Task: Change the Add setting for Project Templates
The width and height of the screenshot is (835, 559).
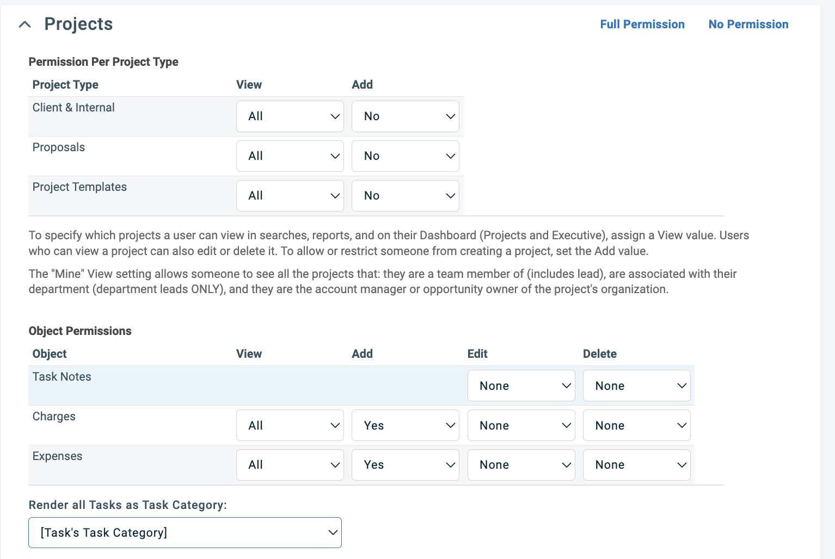Action: coord(405,195)
